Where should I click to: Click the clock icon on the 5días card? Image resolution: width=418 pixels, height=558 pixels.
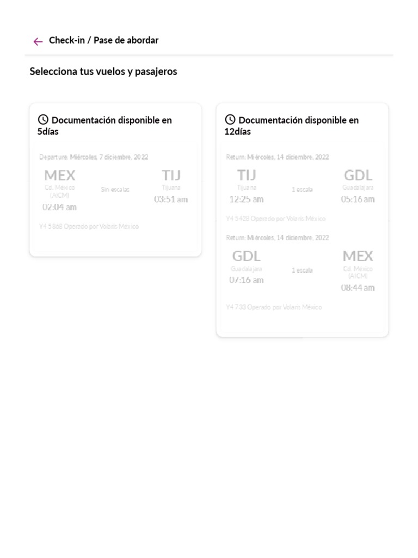tap(43, 120)
